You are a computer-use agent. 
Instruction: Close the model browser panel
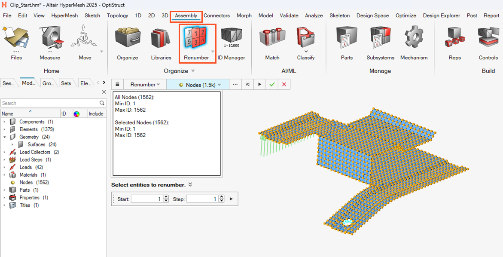pos(104,92)
